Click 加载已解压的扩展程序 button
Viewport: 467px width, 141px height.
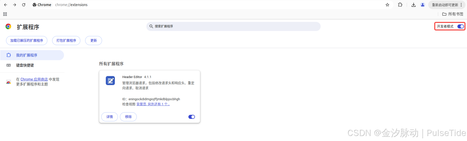pos(27,41)
